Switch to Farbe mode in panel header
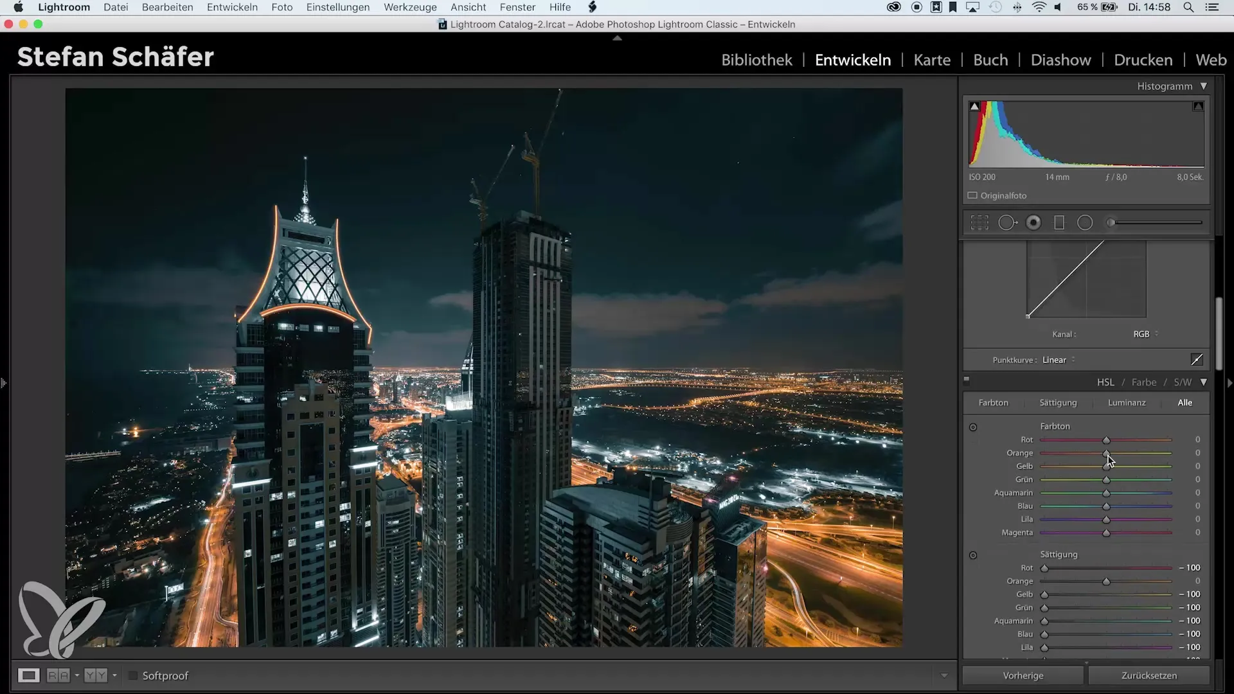 click(1143, 382)
